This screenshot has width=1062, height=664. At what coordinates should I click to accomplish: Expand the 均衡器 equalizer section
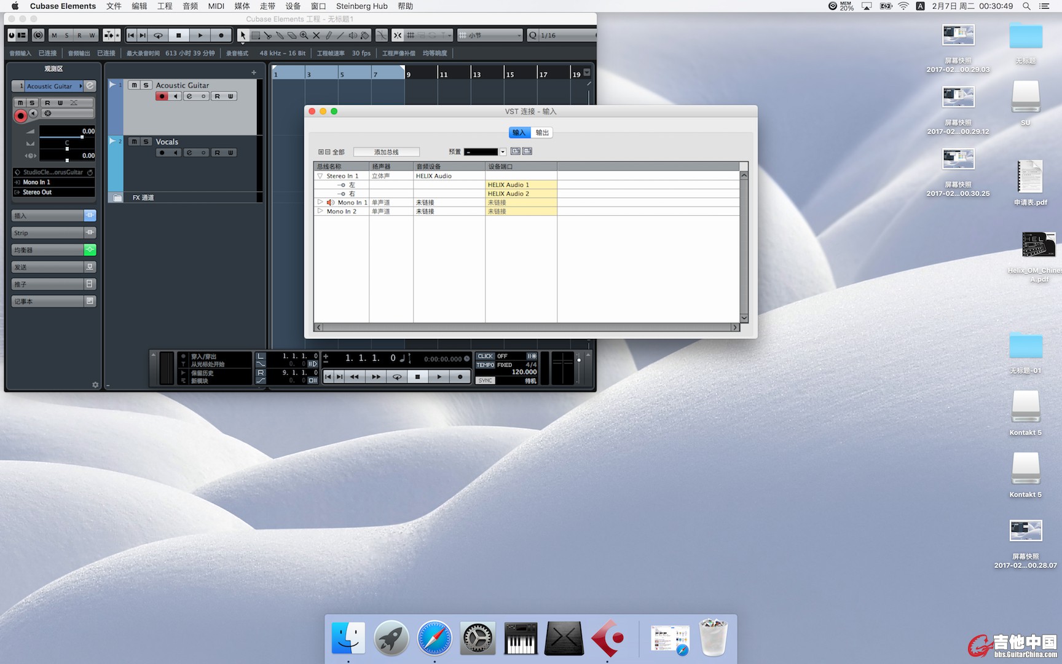(47, 250)
